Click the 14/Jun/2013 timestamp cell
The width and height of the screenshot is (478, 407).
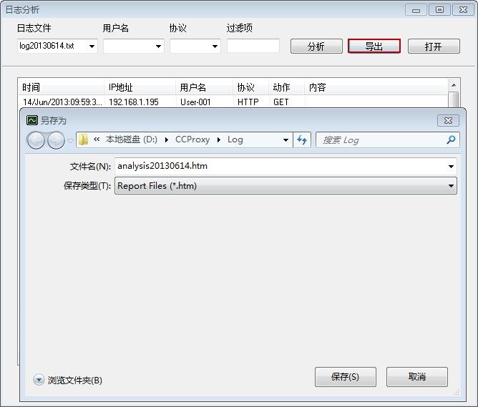click(x=62, y=102)
